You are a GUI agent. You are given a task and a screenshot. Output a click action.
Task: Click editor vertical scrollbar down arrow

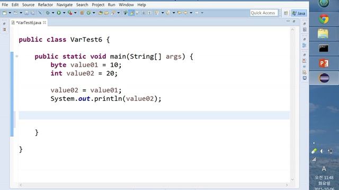[292, 179]
